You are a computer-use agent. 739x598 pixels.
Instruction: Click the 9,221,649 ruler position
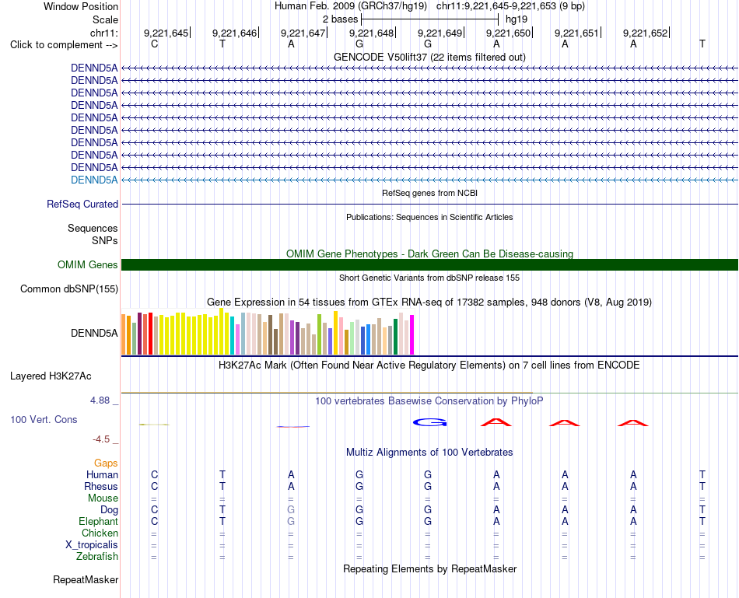pos(440,33)
